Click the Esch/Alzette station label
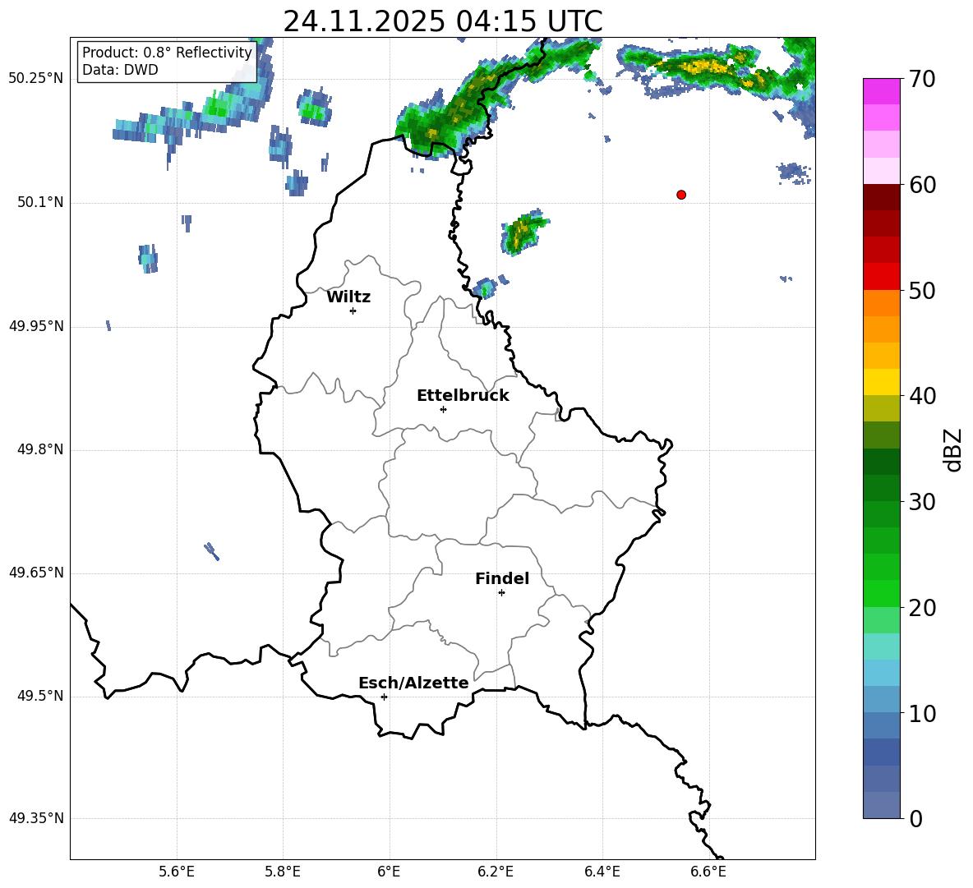The height and width of the screenshot is (888, 973). (413, 683)
